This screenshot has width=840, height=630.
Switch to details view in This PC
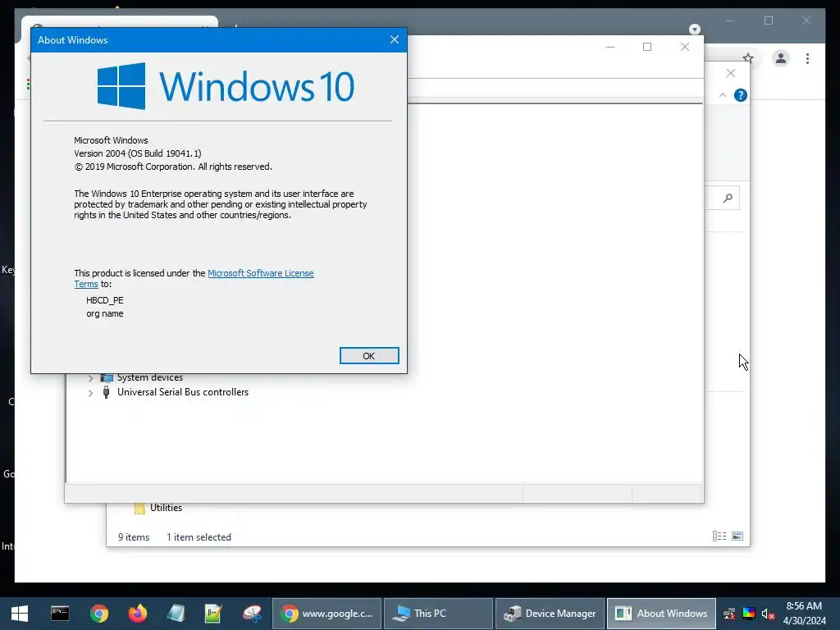719,536
